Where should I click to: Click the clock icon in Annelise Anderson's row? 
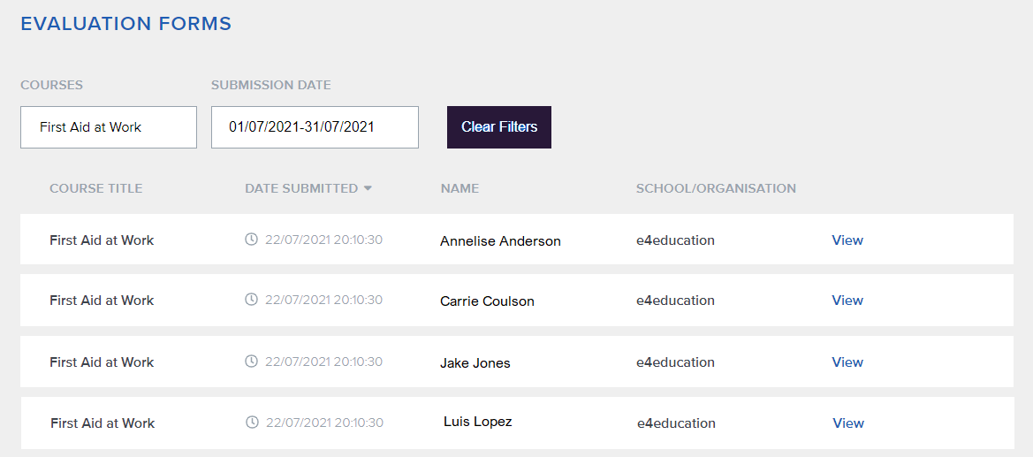pyautogui.click(x=251, y=240)
